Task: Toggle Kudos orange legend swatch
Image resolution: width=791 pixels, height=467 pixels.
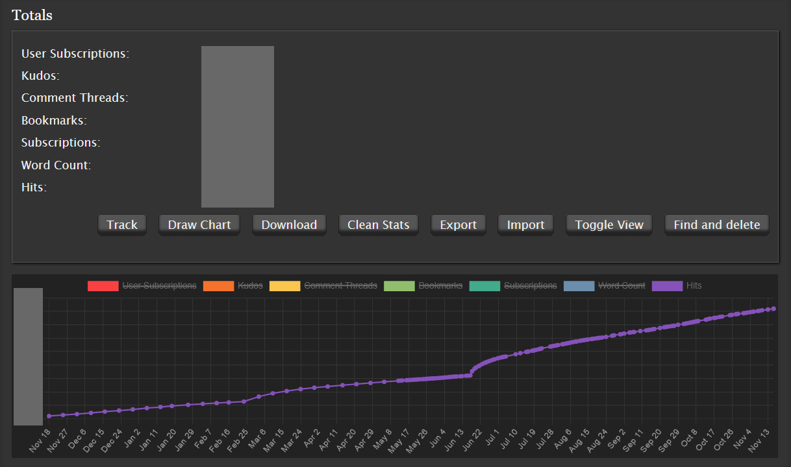Action: coord(218,286)
